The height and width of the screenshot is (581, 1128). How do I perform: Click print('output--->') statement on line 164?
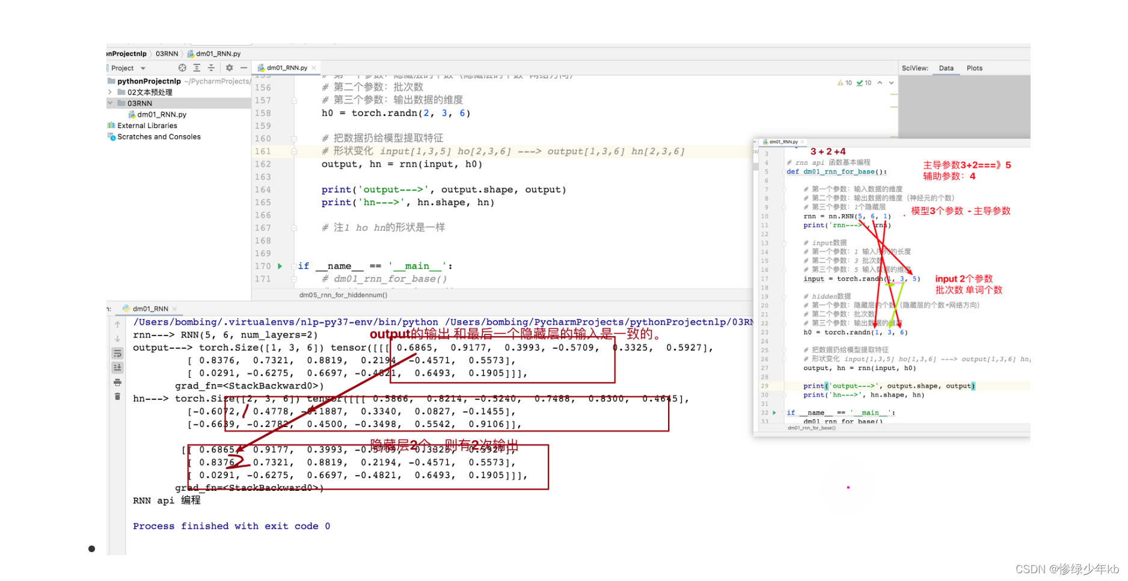444,189
